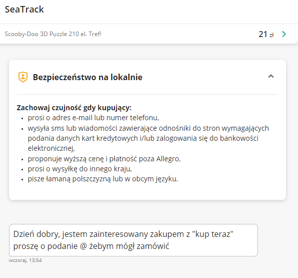Click the Zachowaj czujność gdy kupujący heading
The height and width of the screenshot is (278, 298).
click(x=74, y=108)
